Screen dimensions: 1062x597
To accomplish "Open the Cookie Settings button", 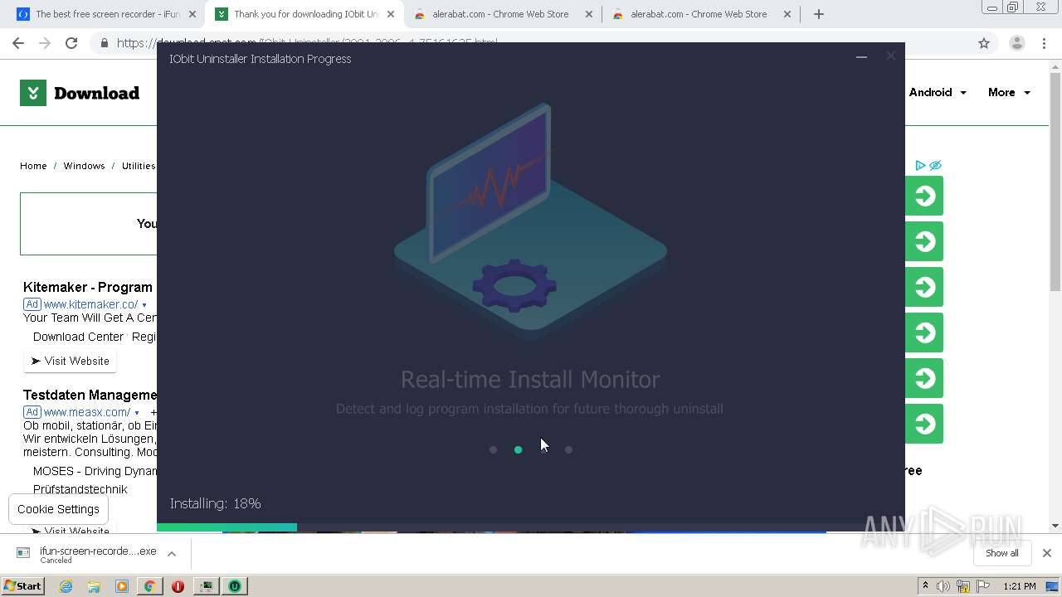I will (x=58, y=509).
